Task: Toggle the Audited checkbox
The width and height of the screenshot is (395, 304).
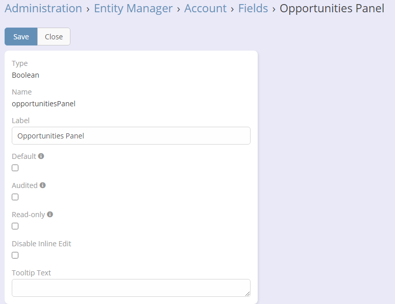Action: point(15,197)
